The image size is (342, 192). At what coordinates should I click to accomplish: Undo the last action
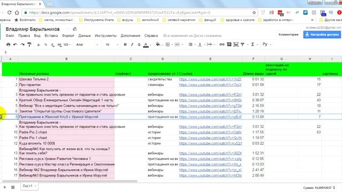coord(15,44)
